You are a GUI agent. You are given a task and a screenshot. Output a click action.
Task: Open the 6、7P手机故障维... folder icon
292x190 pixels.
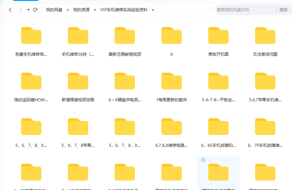[x=265, y=126]
